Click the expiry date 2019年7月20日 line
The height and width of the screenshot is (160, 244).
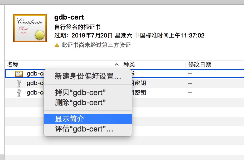(129, 35)
